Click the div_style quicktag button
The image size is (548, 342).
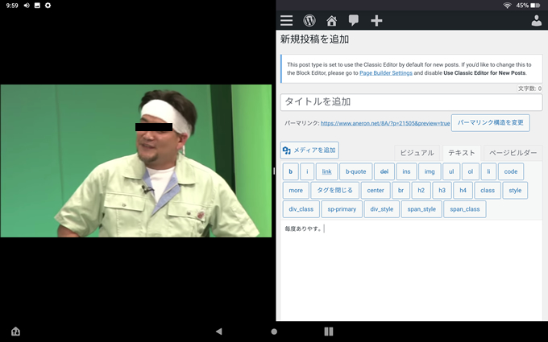(x=382, y=209)
